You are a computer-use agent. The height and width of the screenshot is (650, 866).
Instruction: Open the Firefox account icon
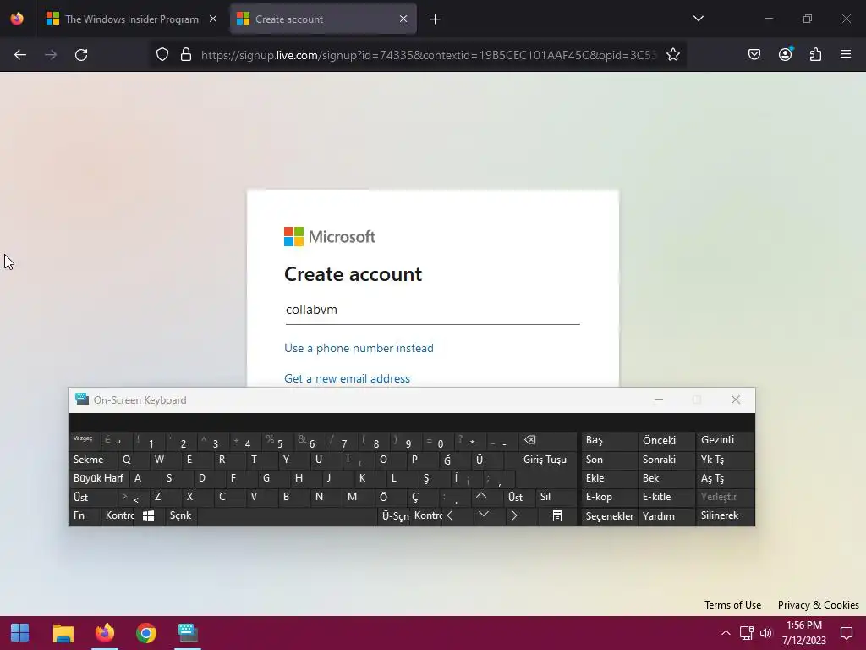[x=786, y=54]
